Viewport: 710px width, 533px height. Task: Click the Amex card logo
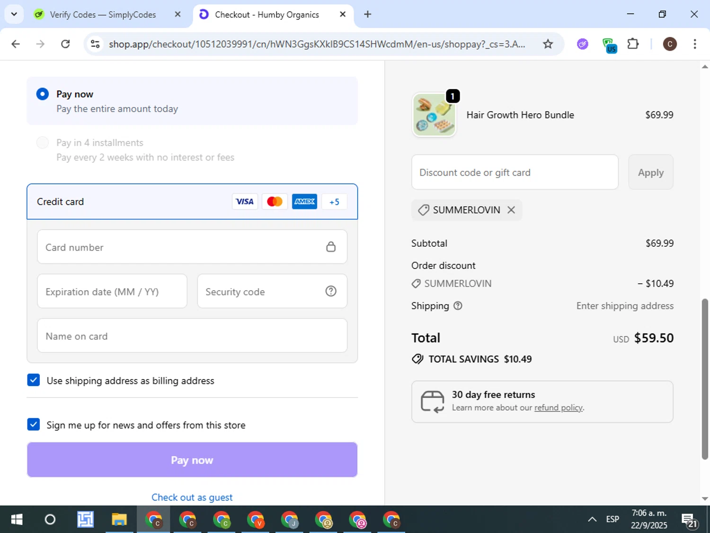(304, 201)
